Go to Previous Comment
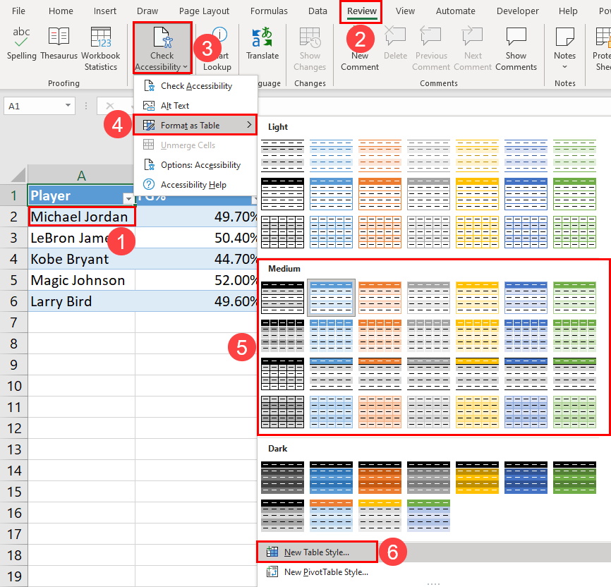 [x=431, y=49]
